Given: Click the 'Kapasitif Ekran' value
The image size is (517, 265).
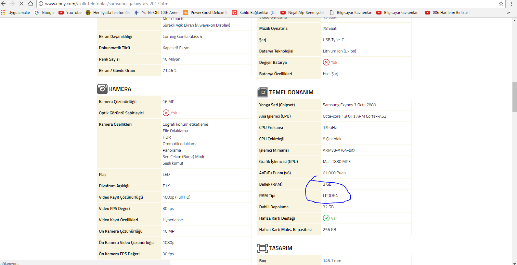Looking at the screenshot, I should point(176,48).
